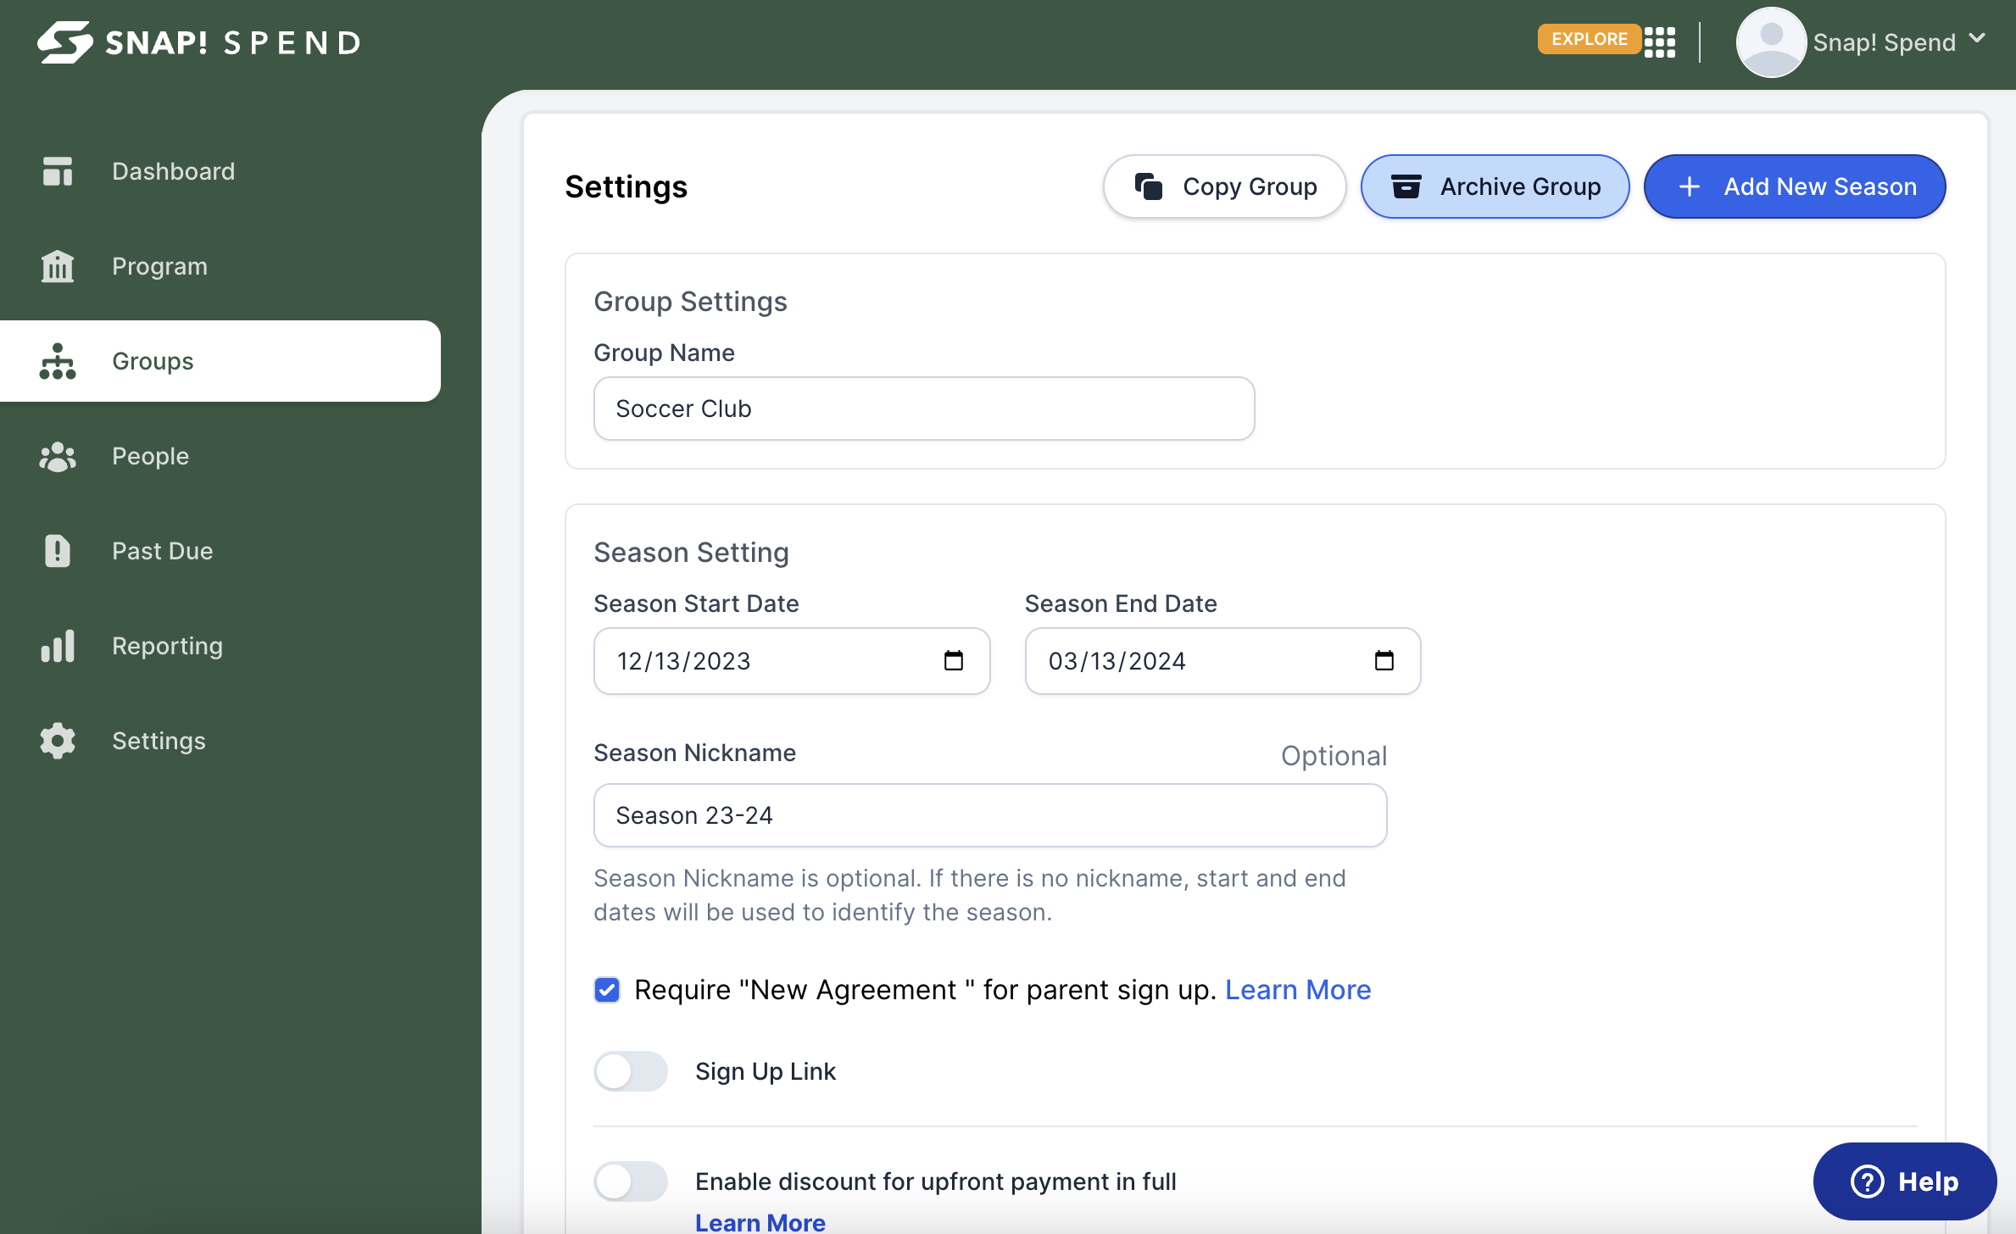
Task: Edit the Season Nickname input field
Action: (991, 815)
